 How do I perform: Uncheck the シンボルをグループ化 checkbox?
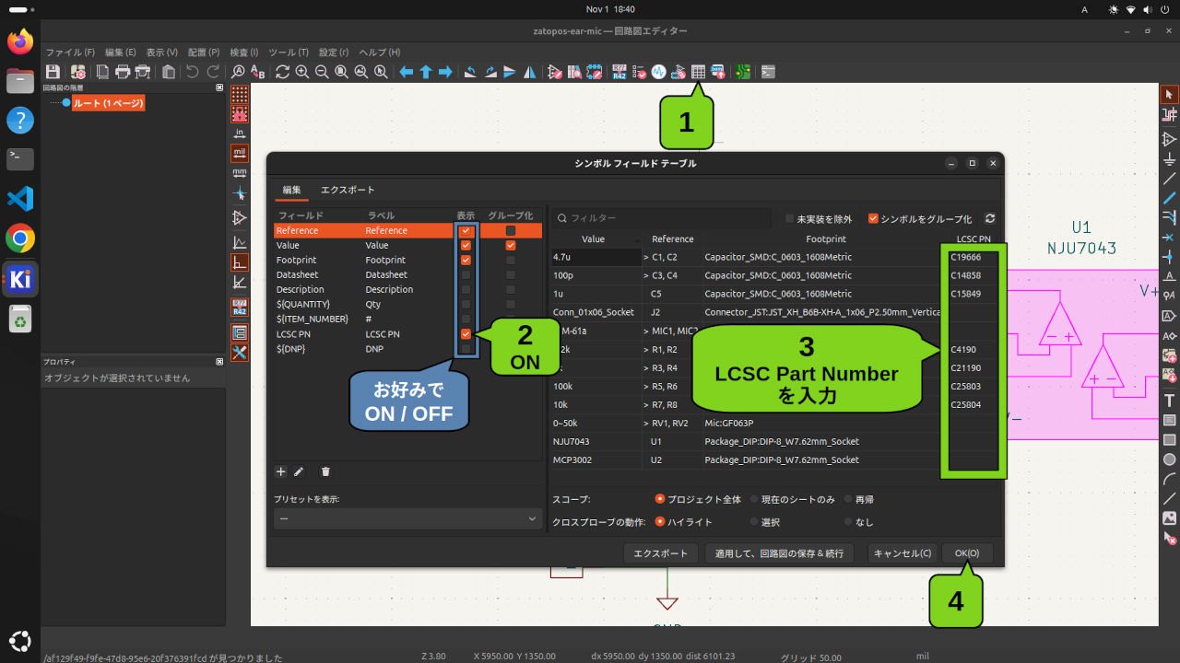pyautogui.click(x=873, y=219)
